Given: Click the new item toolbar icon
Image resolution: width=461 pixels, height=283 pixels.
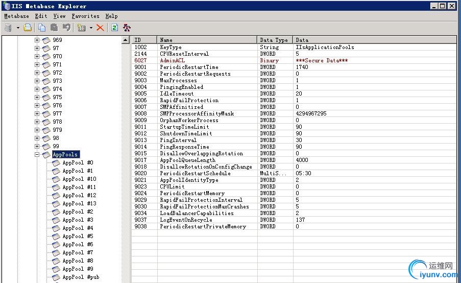Looking at the screenshot, I should pyautogui.click(x=81, y=28).
